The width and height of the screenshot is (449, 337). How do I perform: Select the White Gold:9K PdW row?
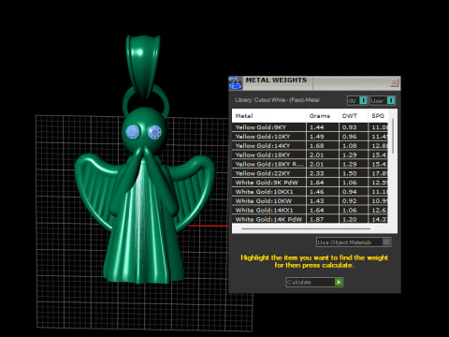[311, 183]
